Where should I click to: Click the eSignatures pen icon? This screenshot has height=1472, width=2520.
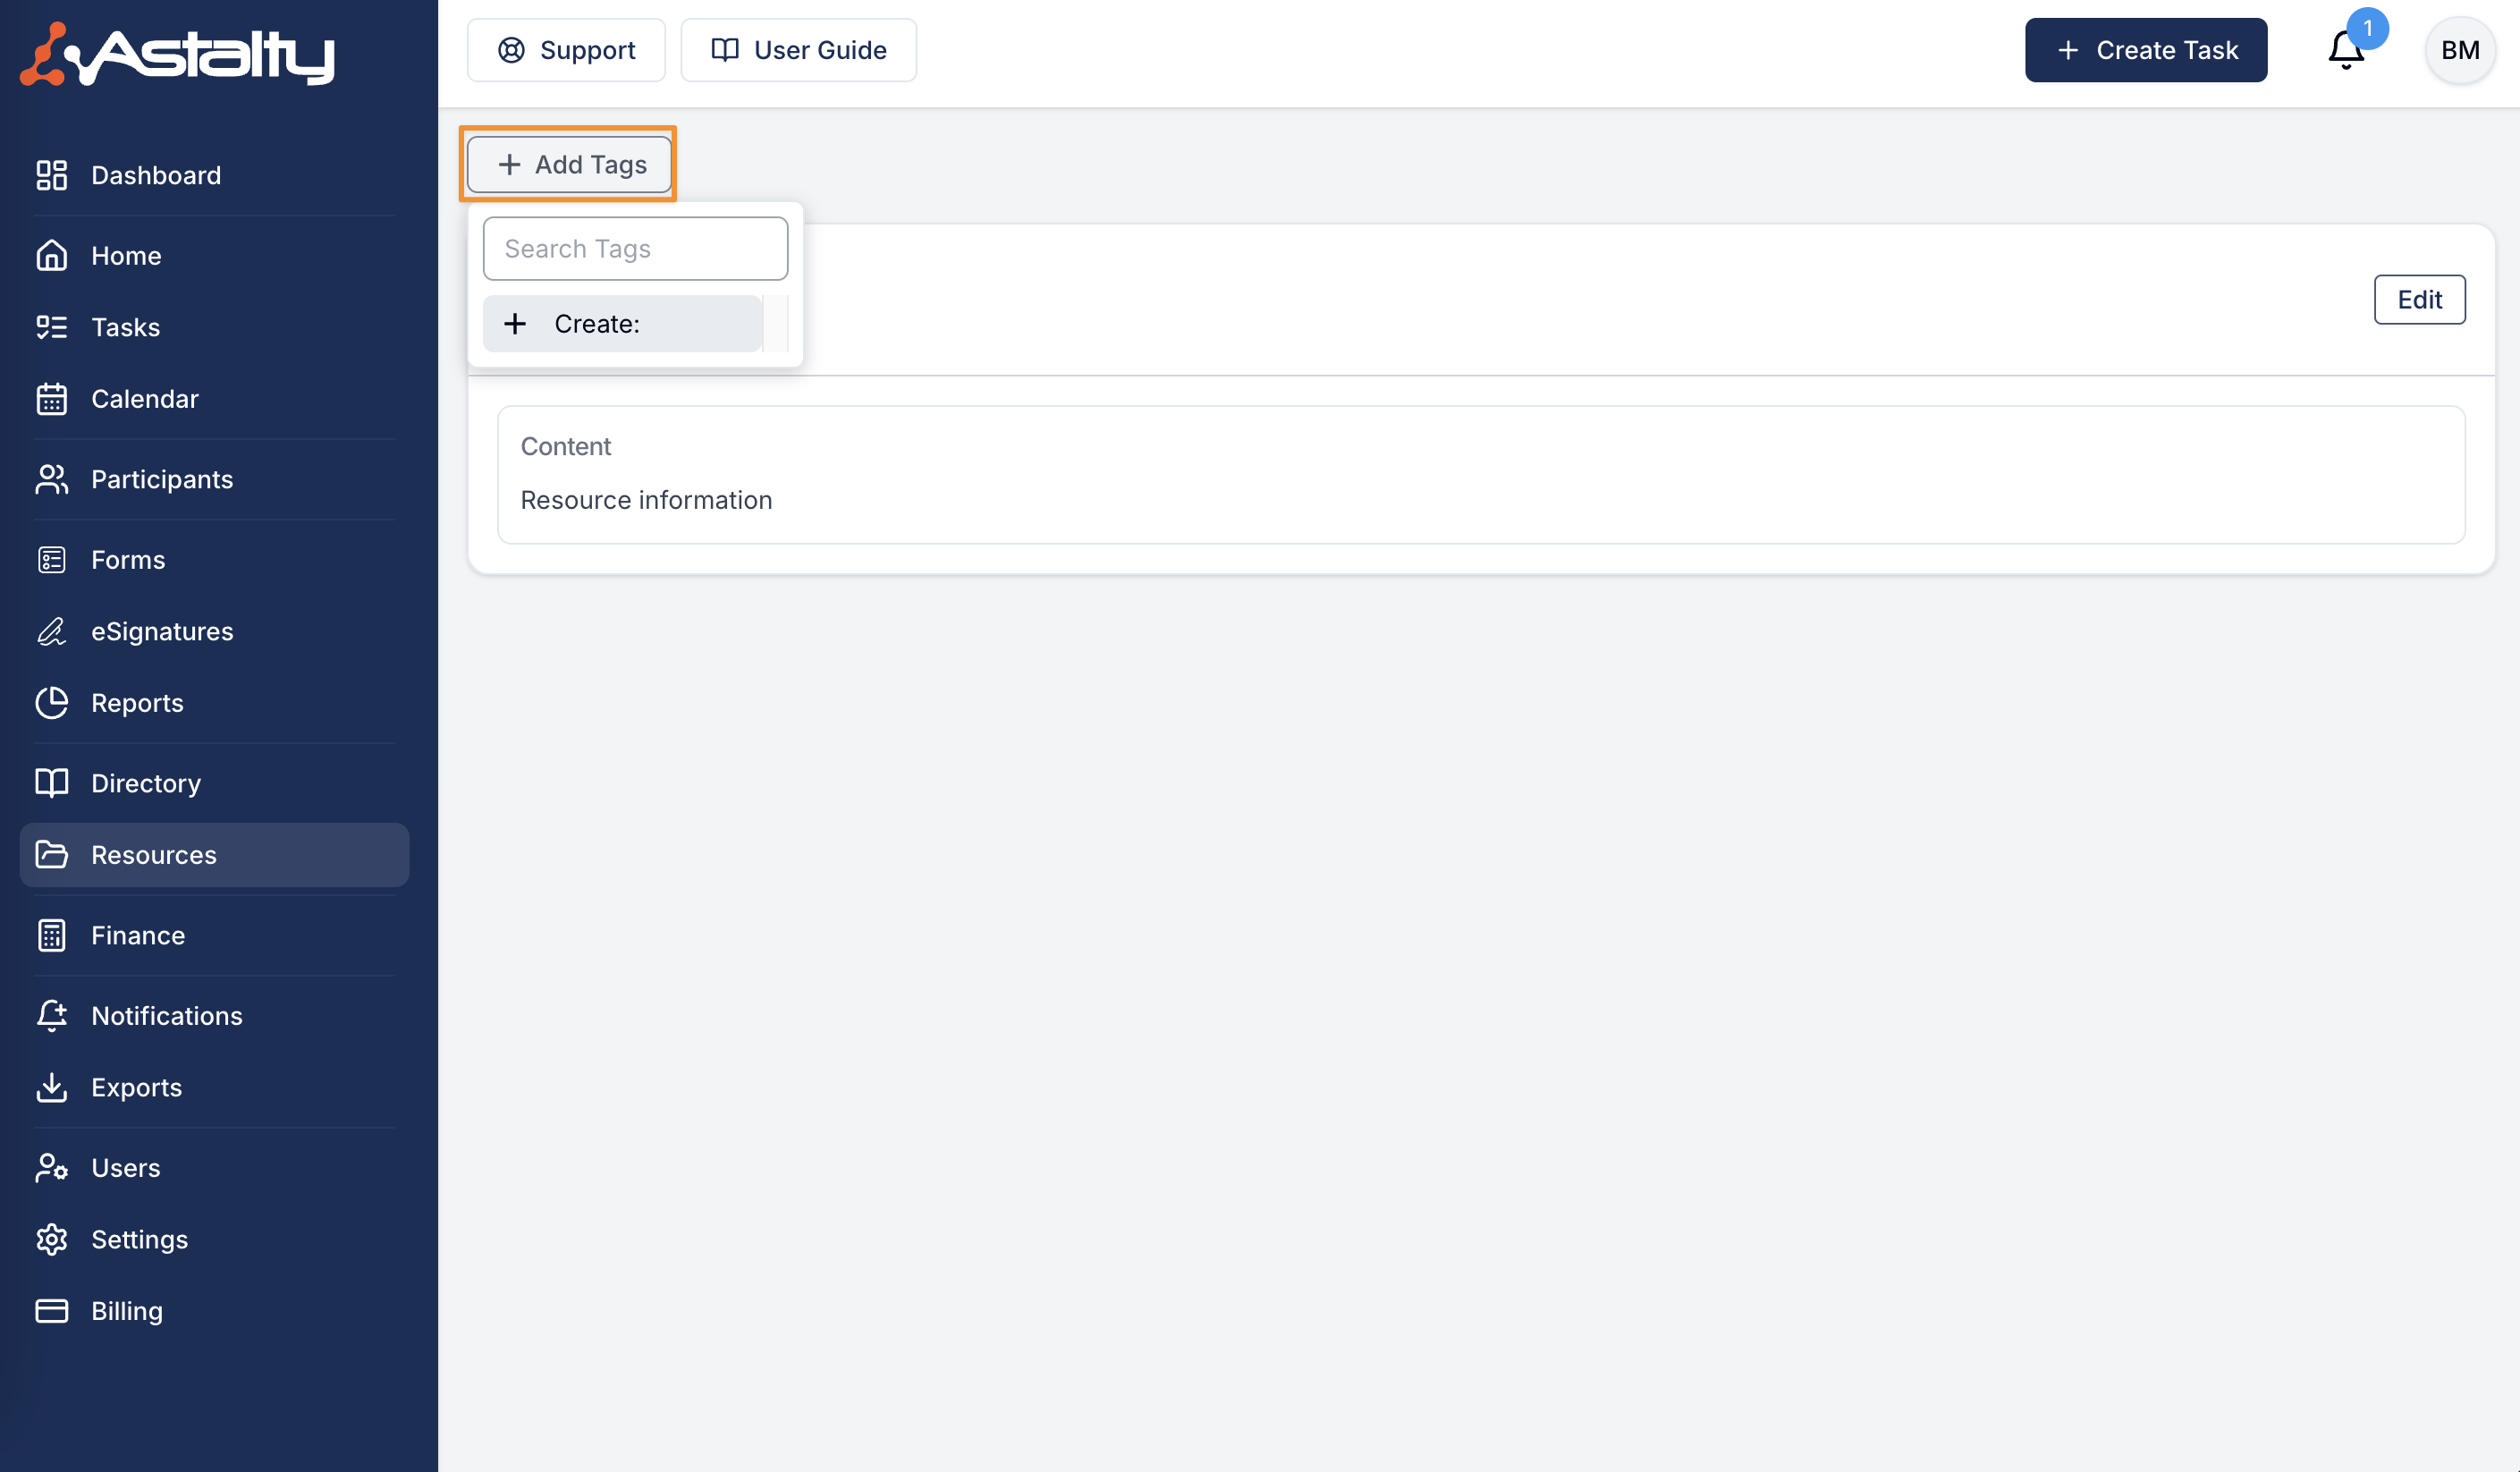(x=52, y=631)
